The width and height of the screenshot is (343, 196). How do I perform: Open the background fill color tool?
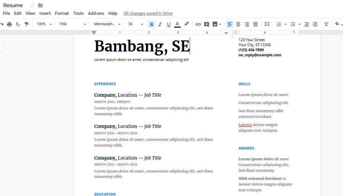pyautogui.click(x=337, y=24)
